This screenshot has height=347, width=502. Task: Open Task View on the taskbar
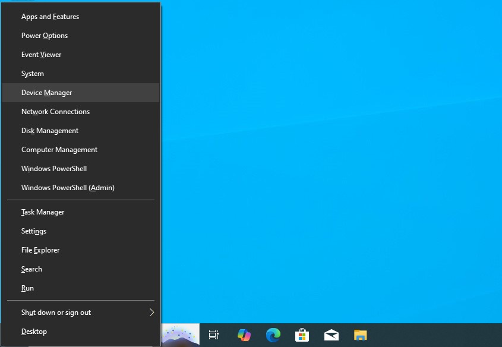tap(213, 335)
